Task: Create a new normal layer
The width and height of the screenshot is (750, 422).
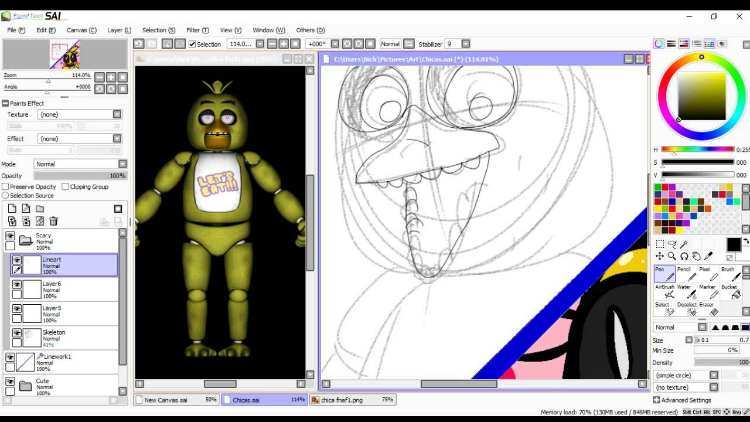Action: 12,209
